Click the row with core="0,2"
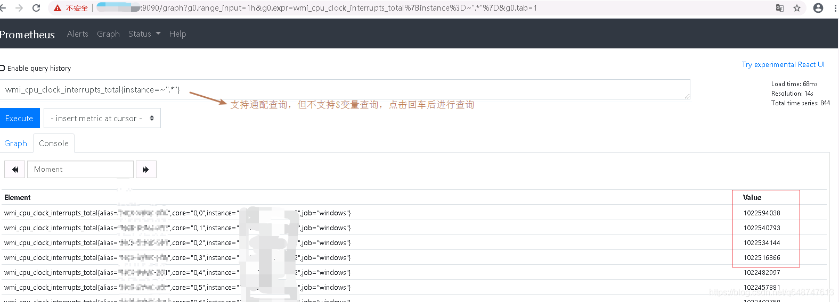Image resolution: width=839 pixels, height=302 pixels. [414, 242]
